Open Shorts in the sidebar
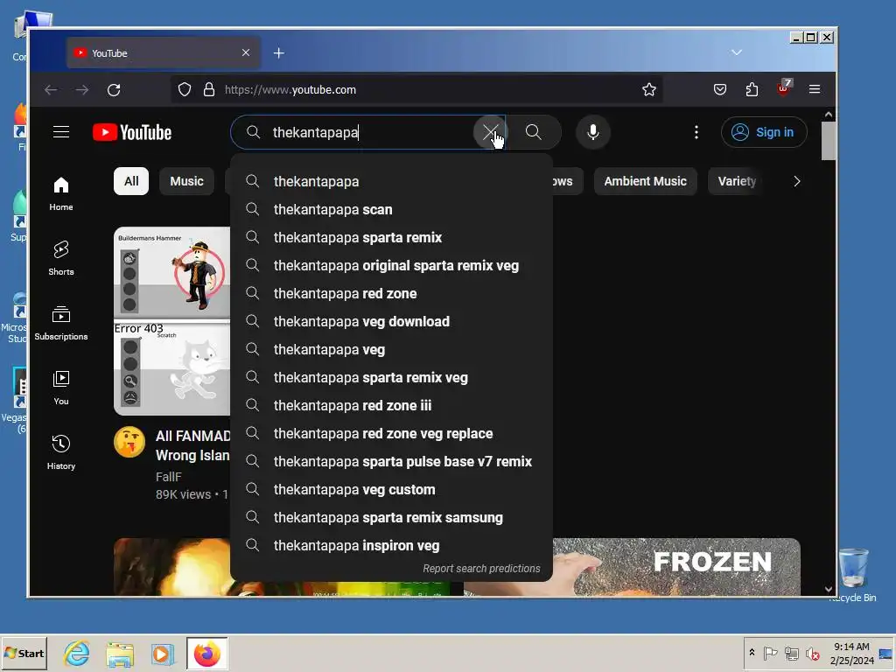This screenshot has height=672, width=896. coord(61,258)
